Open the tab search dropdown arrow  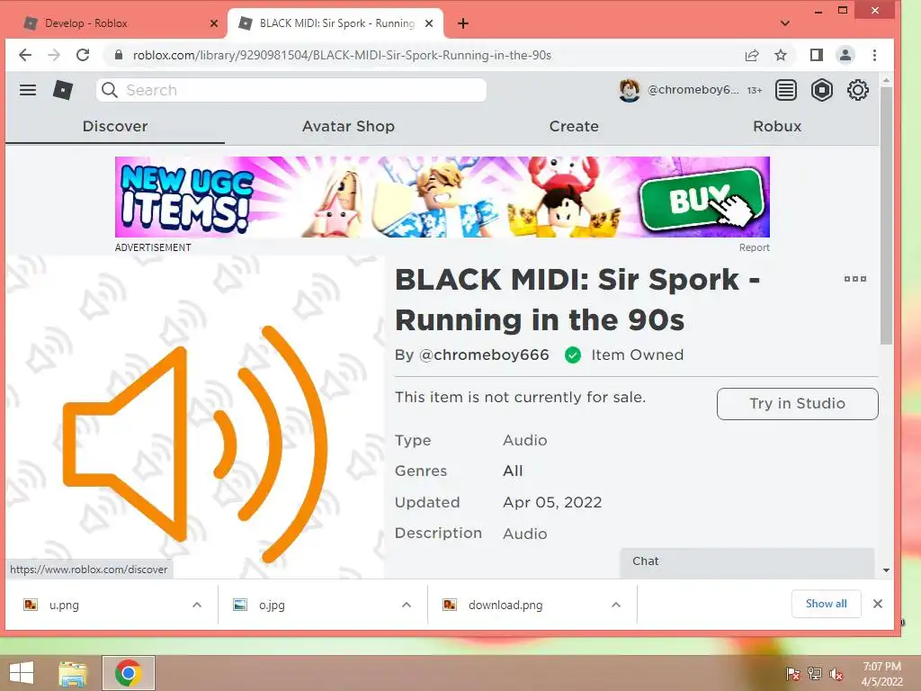click(x=784, y=23)
